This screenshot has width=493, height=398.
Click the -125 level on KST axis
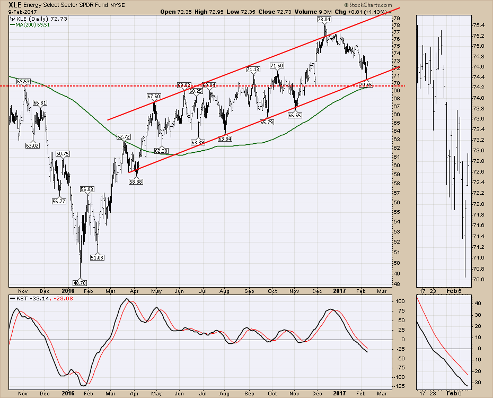(x=399, y=386)
